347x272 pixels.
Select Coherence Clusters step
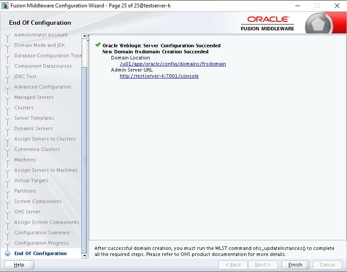coord(37,149)
